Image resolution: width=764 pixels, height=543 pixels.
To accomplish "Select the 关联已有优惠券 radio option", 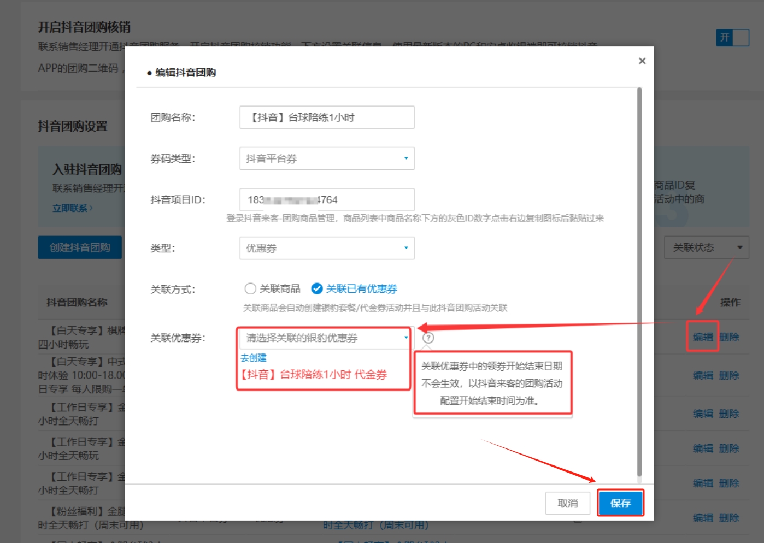I will point(354,288).
